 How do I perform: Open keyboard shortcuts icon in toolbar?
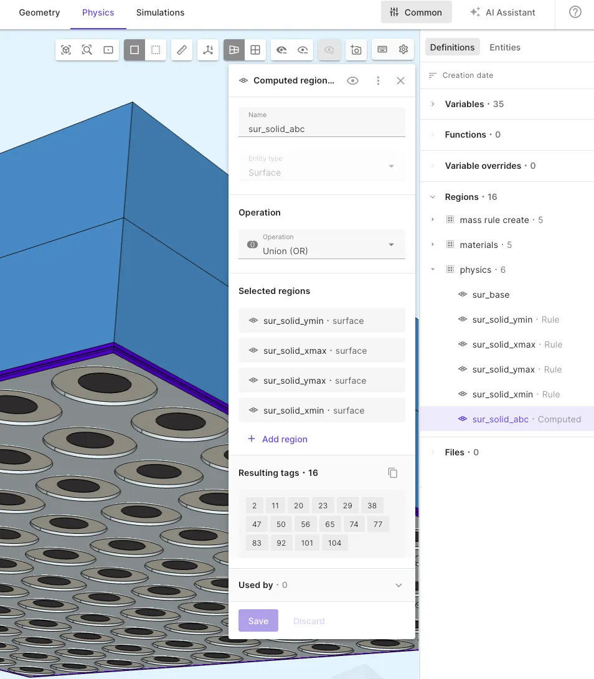tap(382, 50)
